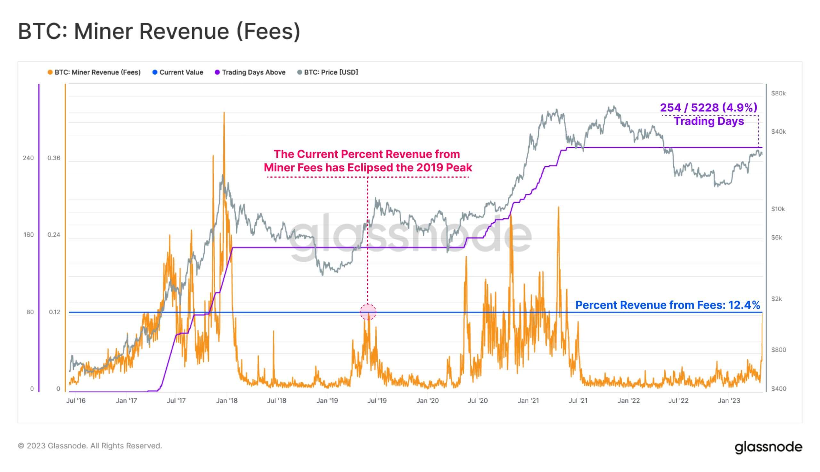Click the orange Miner Revenue legend dot
This screenshot has width=820, height=472.
(50, 72)
